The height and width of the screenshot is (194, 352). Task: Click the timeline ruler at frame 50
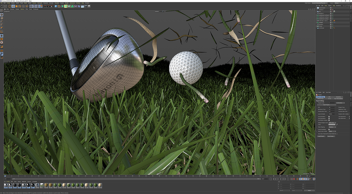tap(173, 176)
